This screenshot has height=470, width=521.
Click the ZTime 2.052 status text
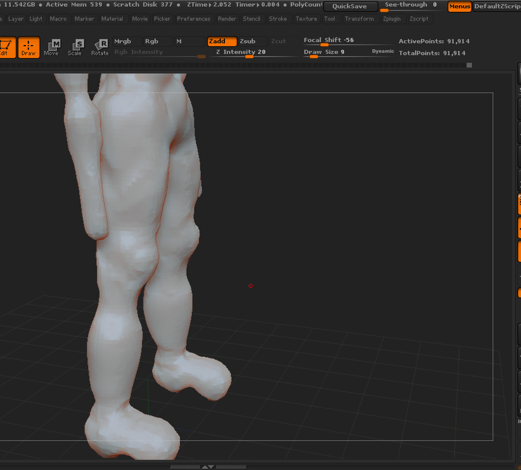[x=209, y=5]
